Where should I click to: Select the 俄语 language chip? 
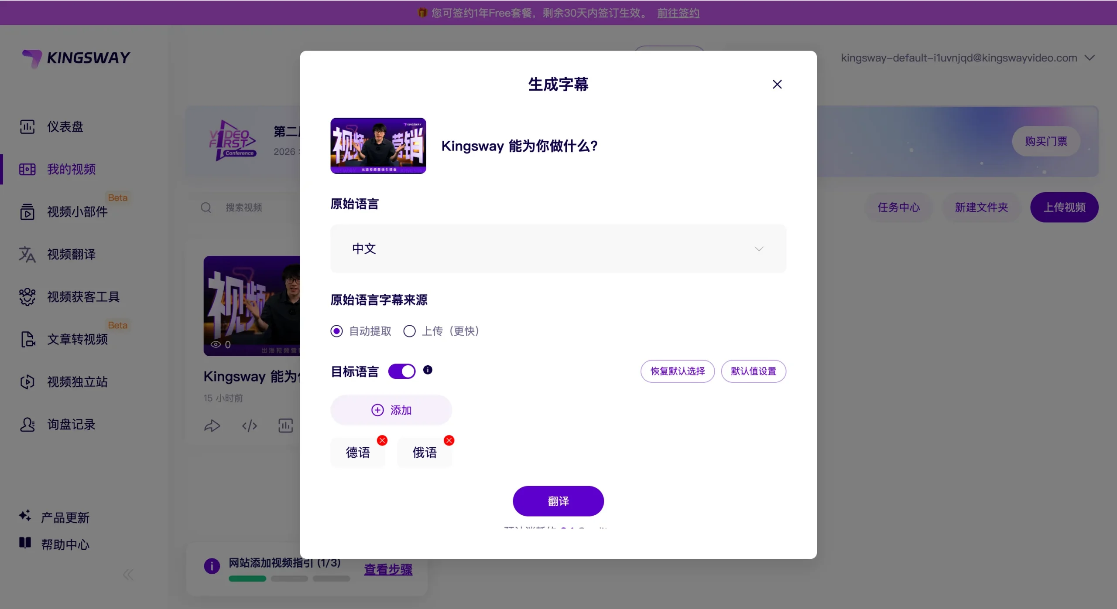coord(425,452)
